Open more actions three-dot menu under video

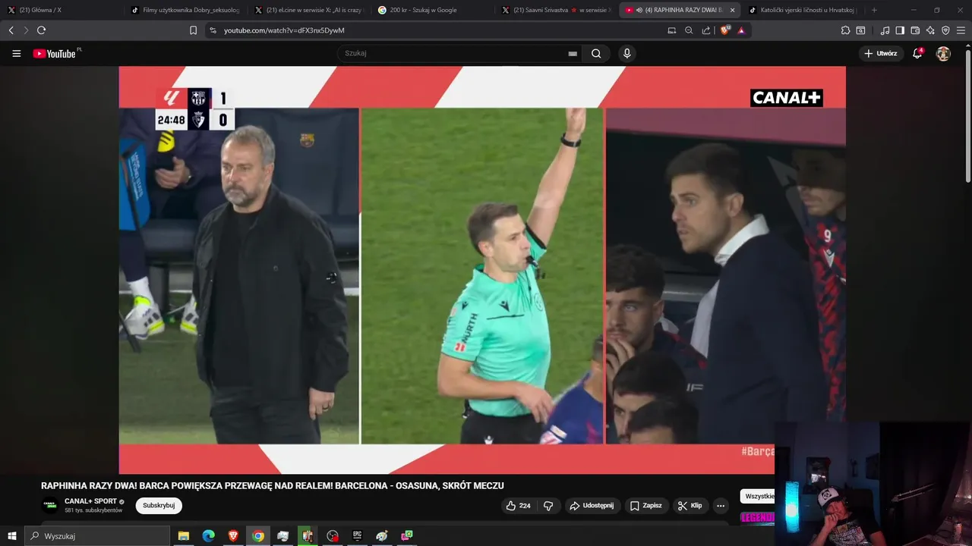[x=721, y=506]
